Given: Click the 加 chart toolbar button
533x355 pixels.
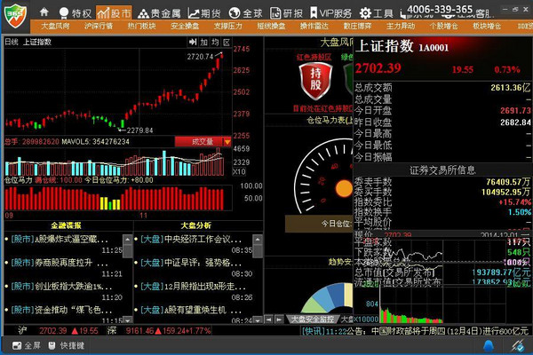Looking at the screenshot, I should coord(204,42).
